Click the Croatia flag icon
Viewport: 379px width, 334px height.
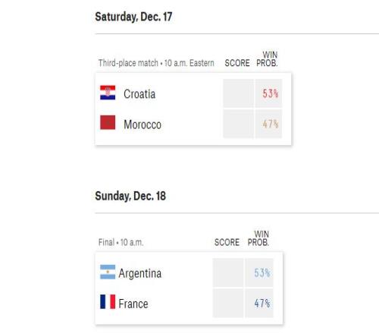pos(108,93)
